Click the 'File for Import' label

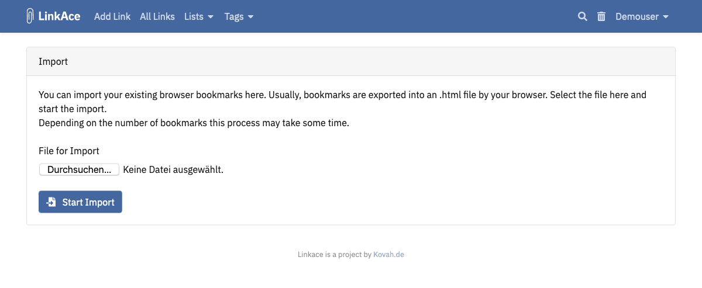(69, 151)
